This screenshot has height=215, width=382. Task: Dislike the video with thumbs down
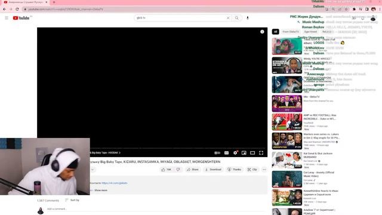178,170
